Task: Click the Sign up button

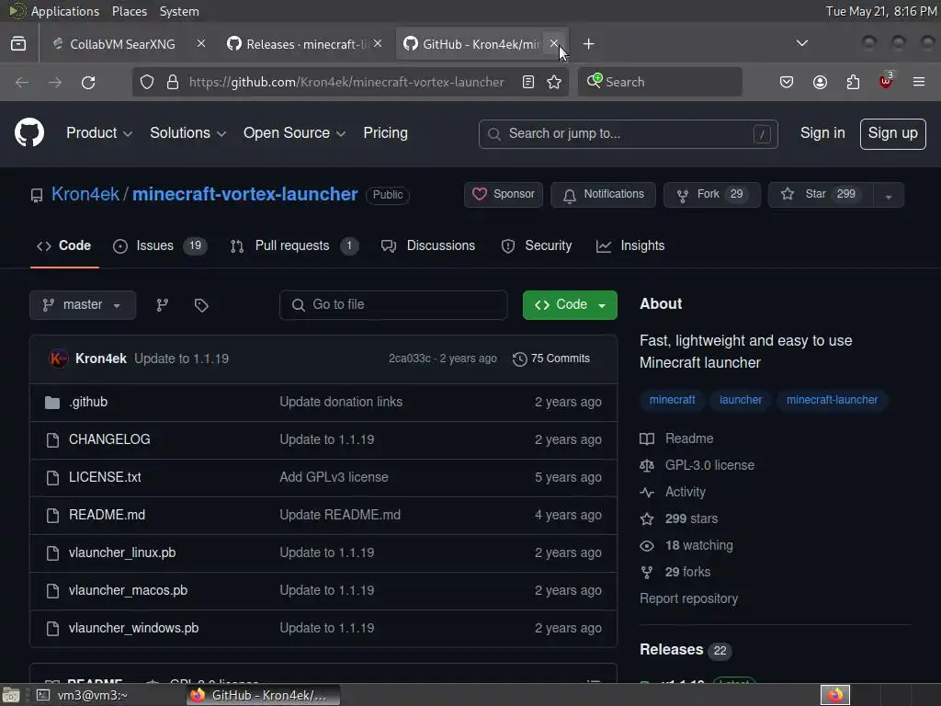Action: pyautogui.click(x=892, y=133)
